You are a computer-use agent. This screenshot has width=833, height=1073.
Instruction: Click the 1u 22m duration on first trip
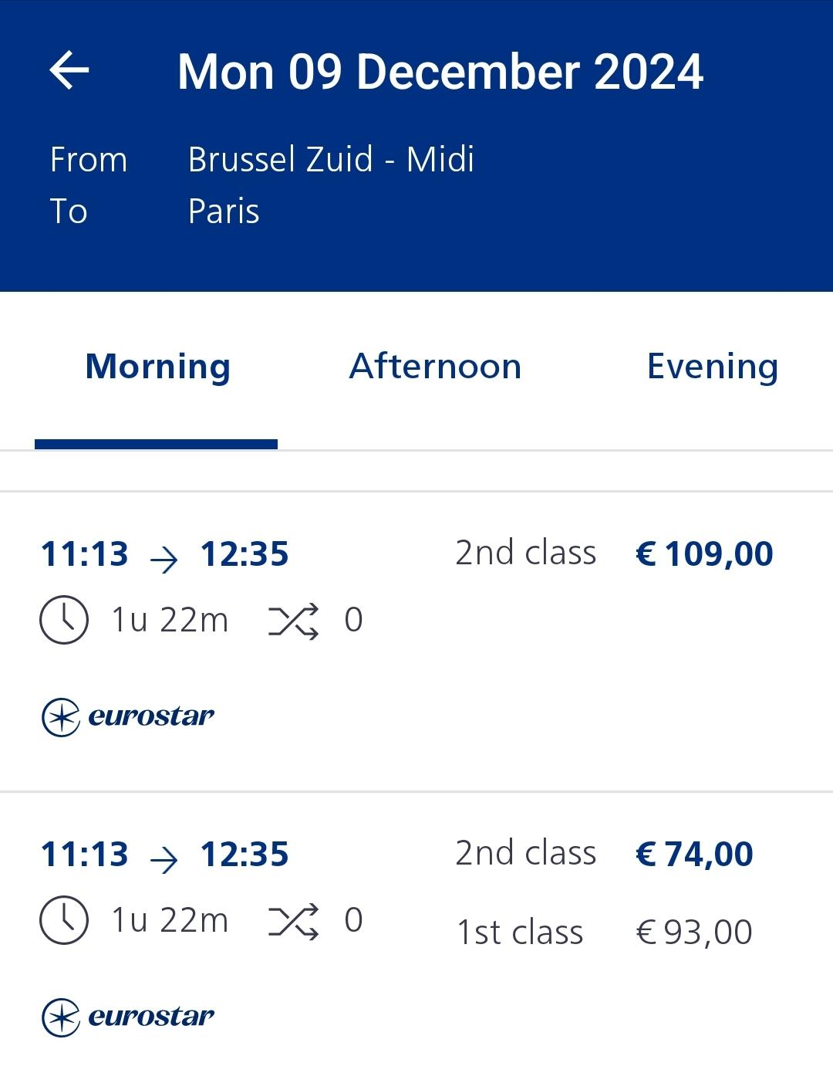click(x=170, y=621)
